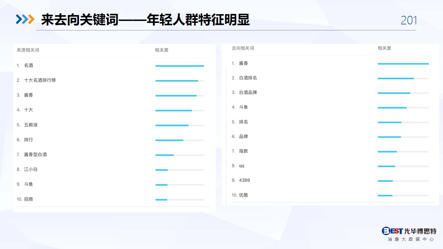Click the relevance bar for 名酒
443x249 pixels.
point(180,66)
